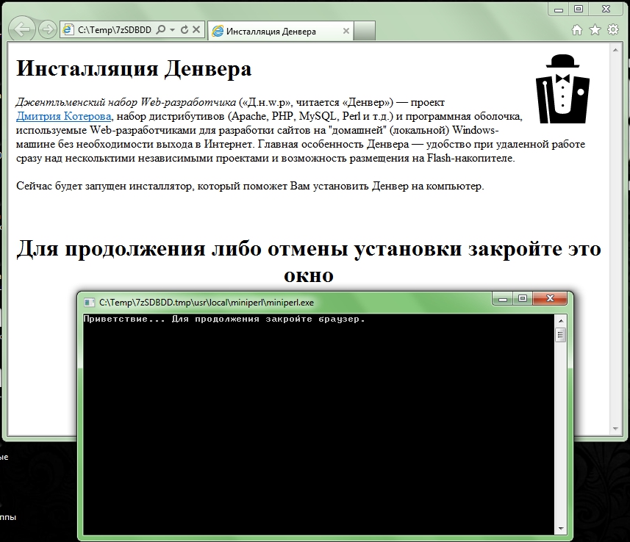
Task: Maximize the Internet Explorer window
Action: click(578, 10)
